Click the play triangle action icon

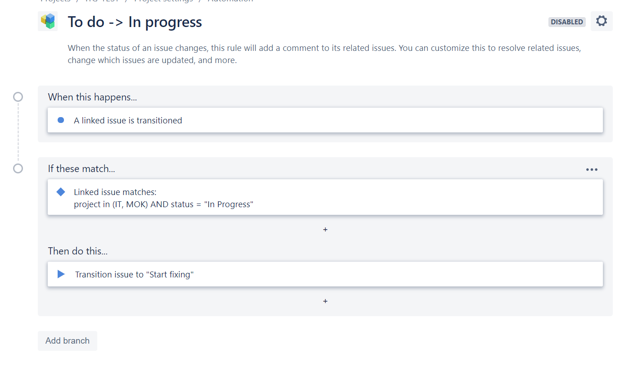pos(61,274)
